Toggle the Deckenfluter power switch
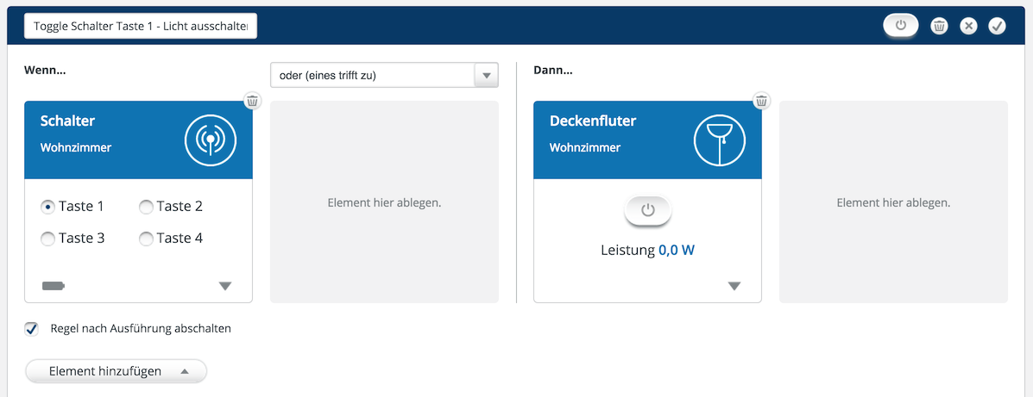 (x=647, y=210)
